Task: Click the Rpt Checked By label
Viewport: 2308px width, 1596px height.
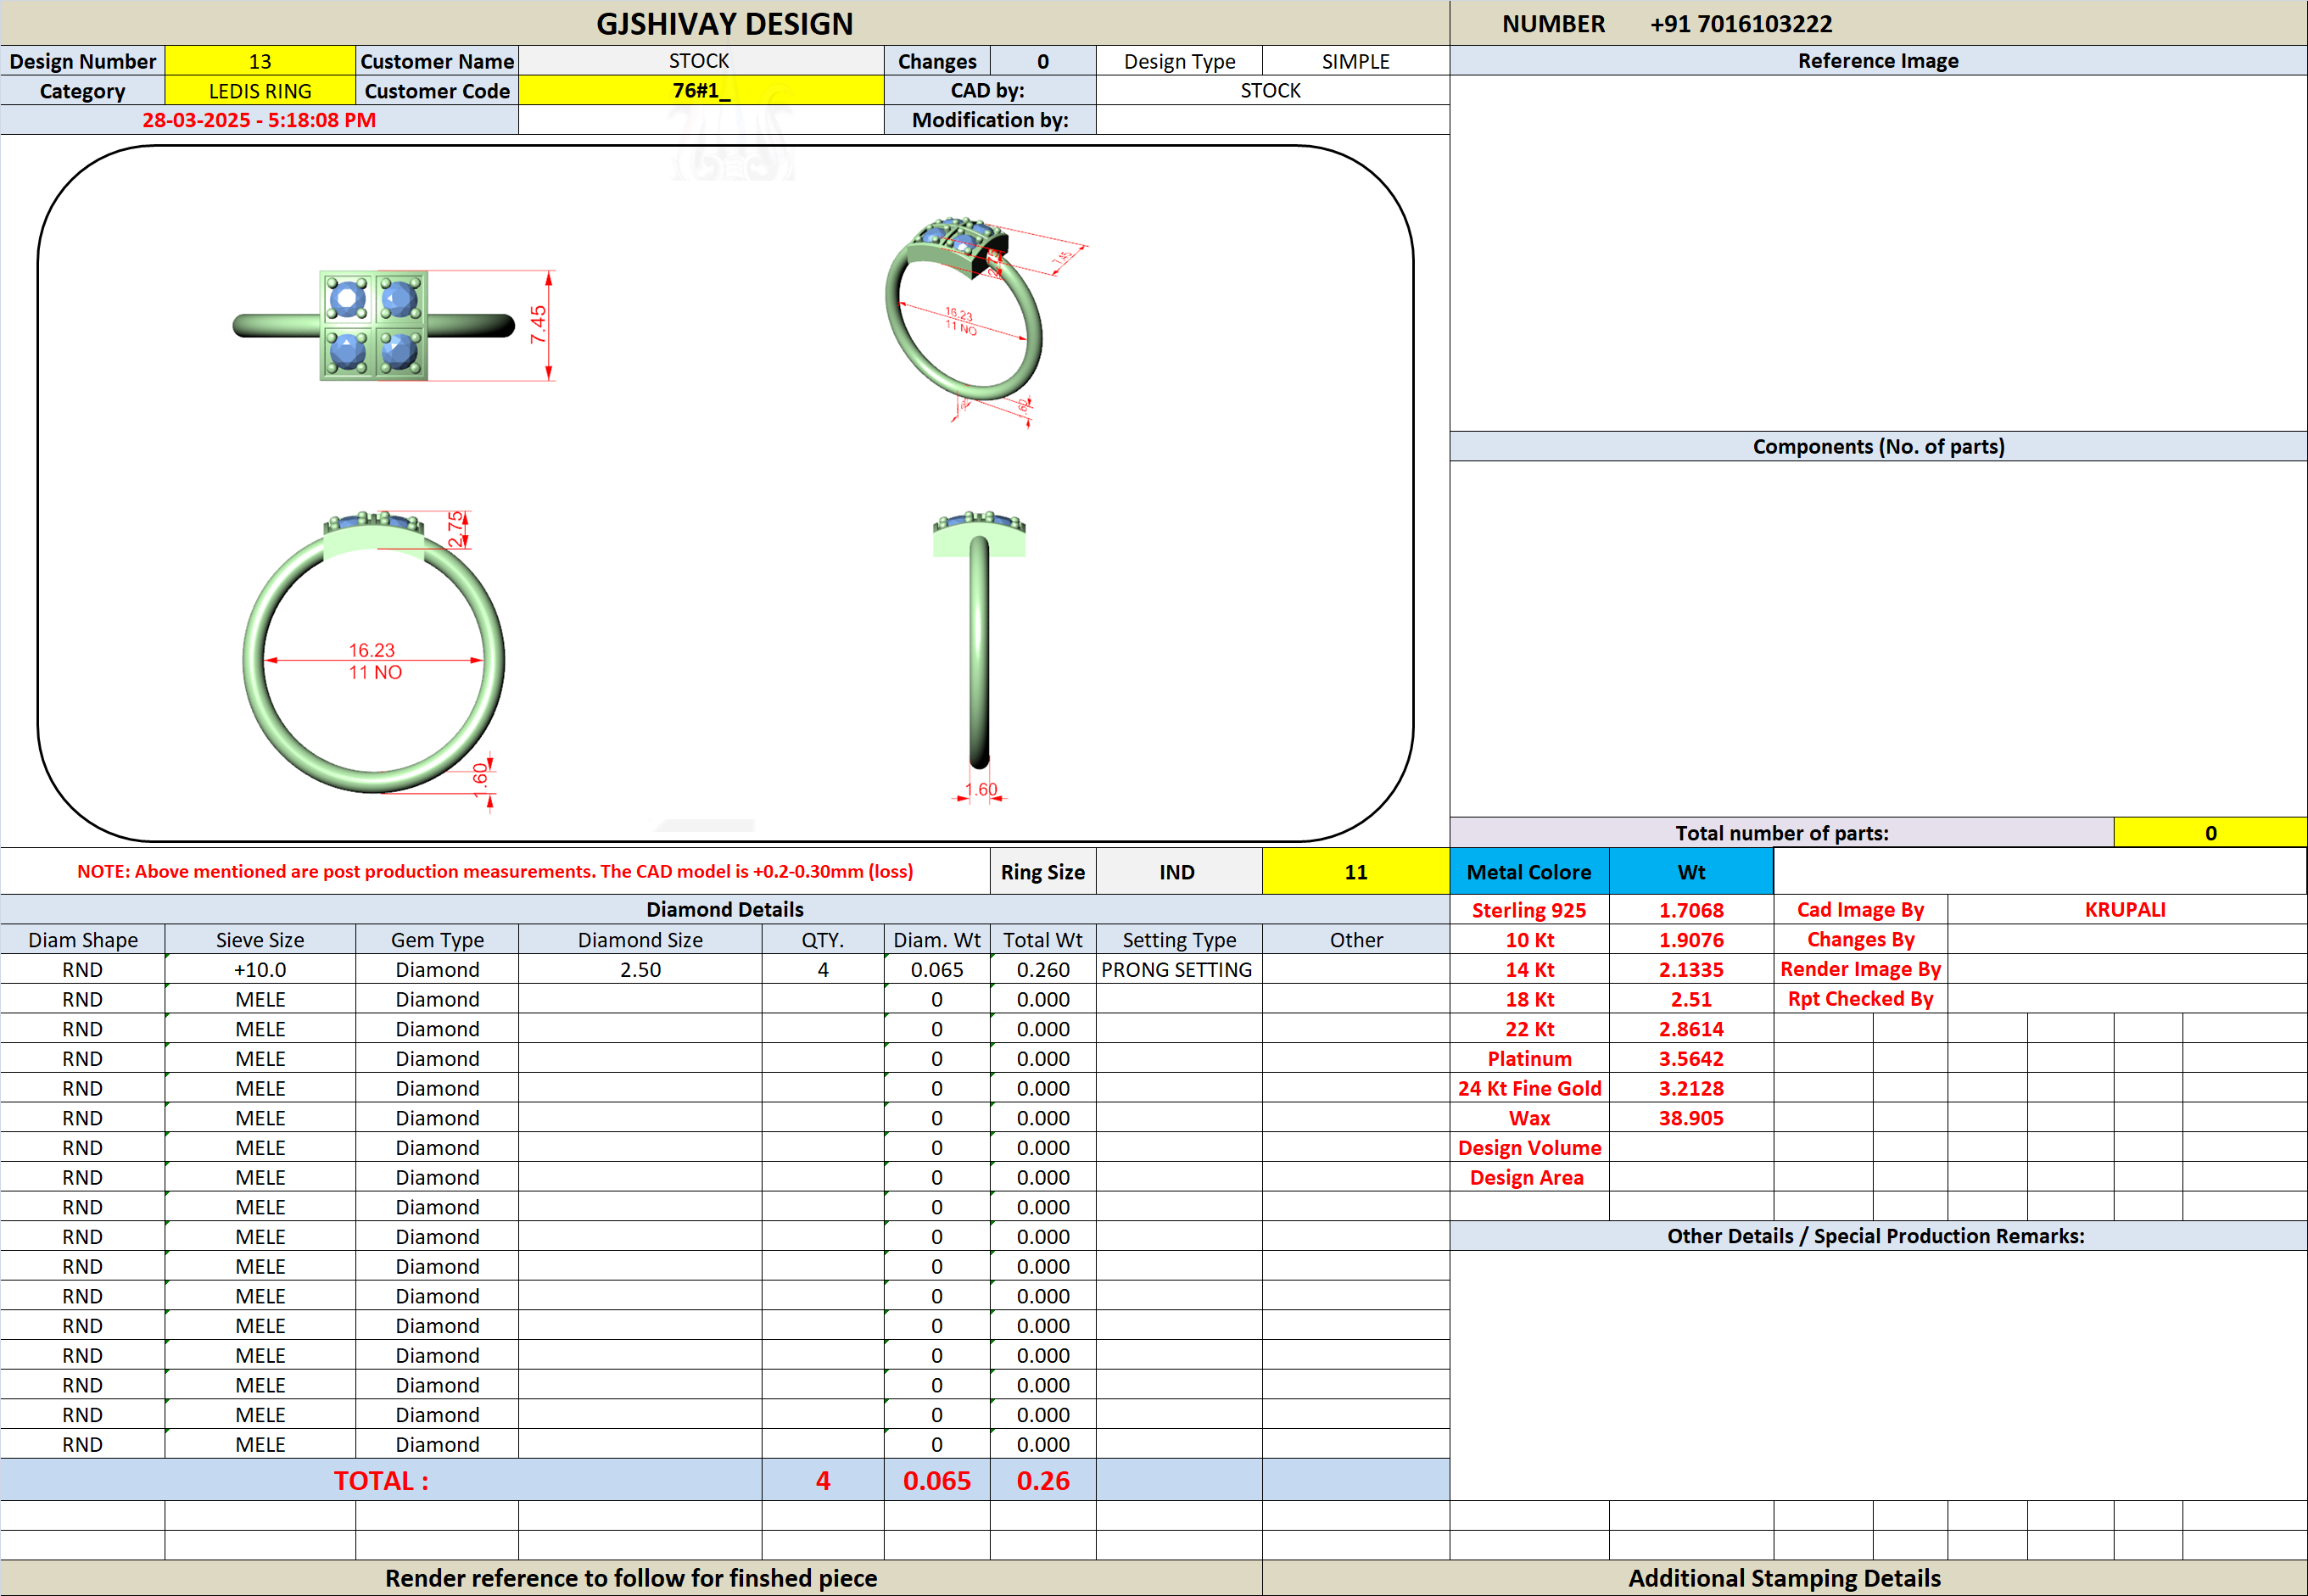Action: [x=1861, y=999]
